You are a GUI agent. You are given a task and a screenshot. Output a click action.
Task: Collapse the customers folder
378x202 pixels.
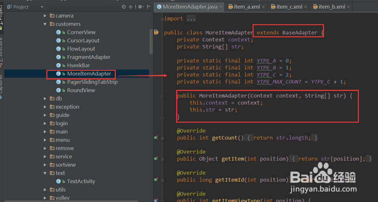[45, 24]
